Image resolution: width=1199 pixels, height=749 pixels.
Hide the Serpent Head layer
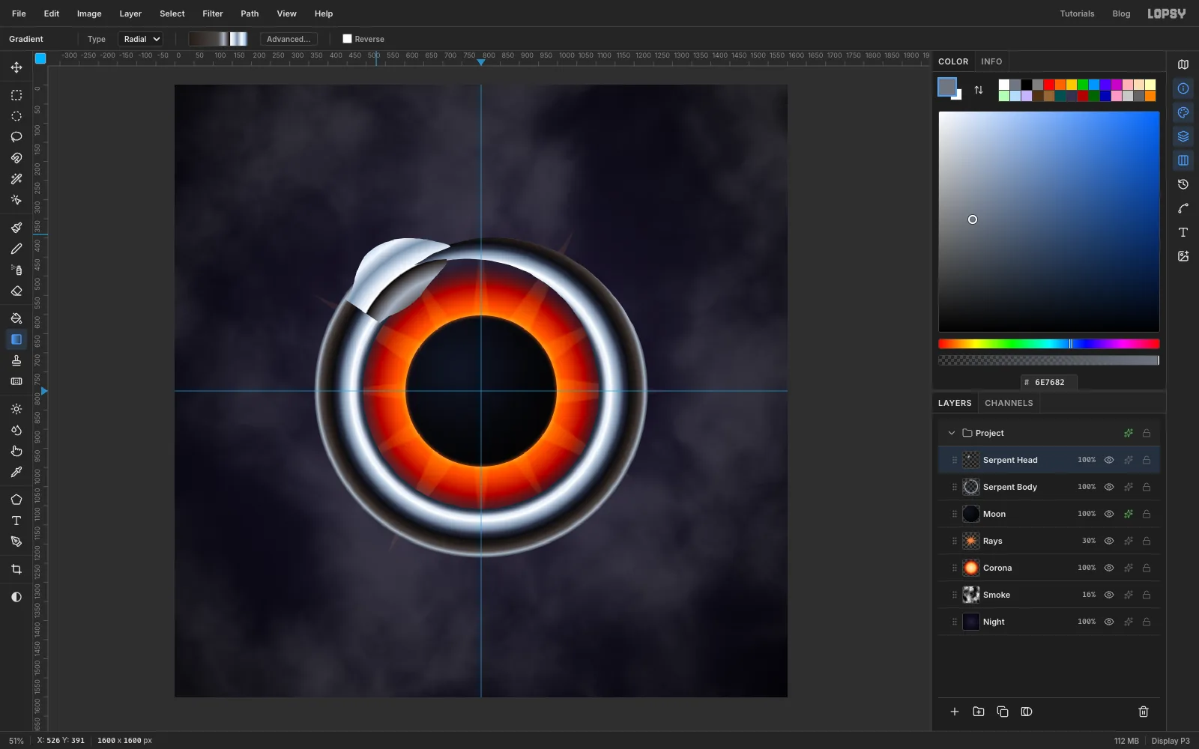pyautogui.click(x=1109, y=460)
